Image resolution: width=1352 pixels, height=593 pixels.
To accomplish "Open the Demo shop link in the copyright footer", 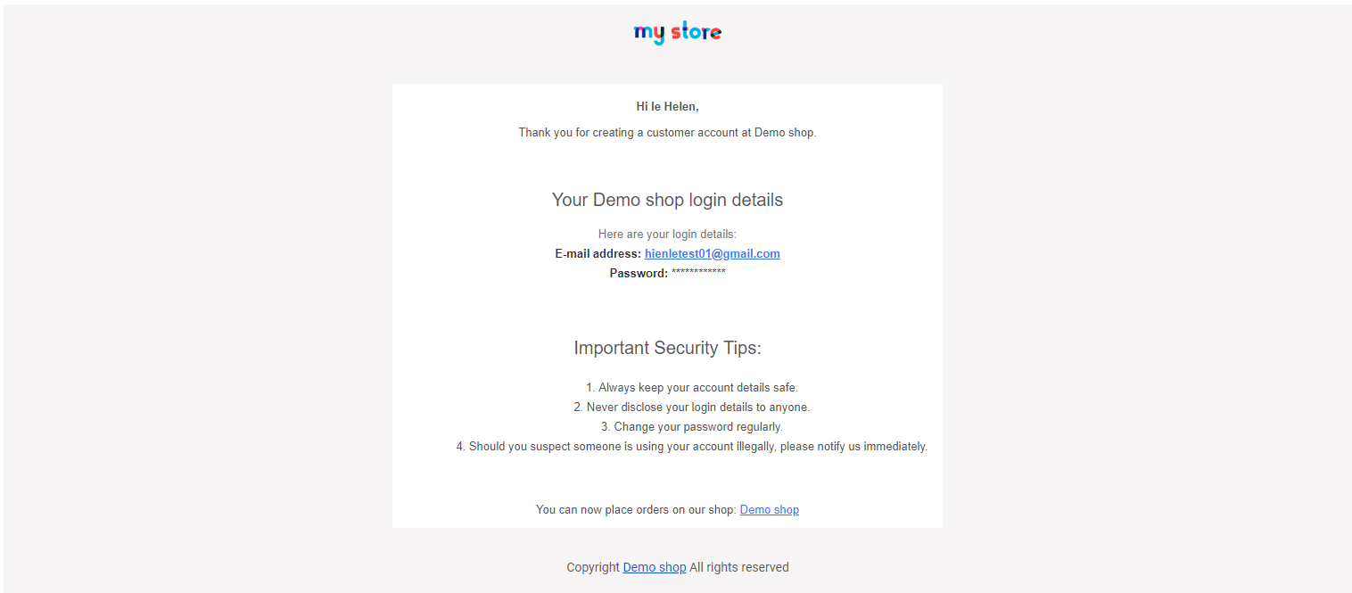I will point(654,567).
